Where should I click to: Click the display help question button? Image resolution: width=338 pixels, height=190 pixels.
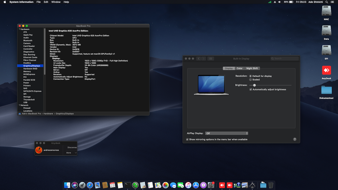tap(295, 139)
